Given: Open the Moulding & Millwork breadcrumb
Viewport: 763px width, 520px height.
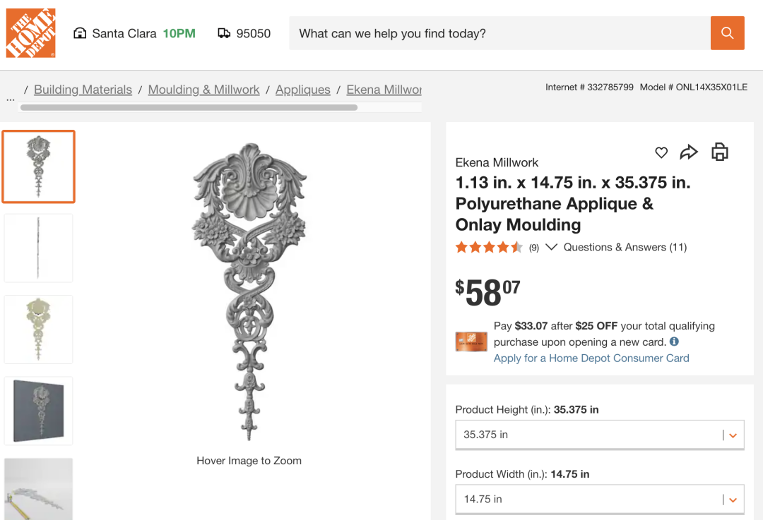Looking at the screenshot, I should coord(203,90).
